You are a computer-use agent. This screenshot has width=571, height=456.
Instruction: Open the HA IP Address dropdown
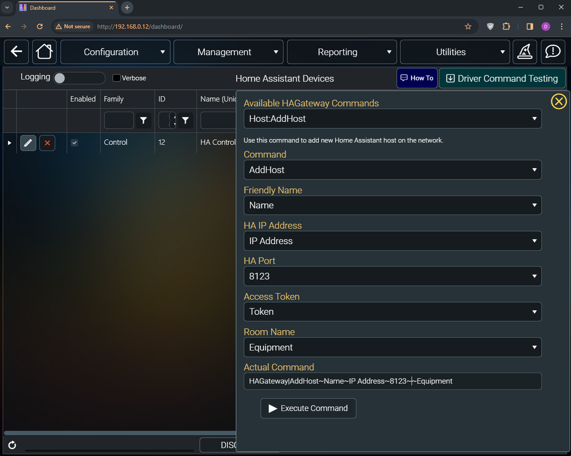pyautogui.click(x=393, y=241)
